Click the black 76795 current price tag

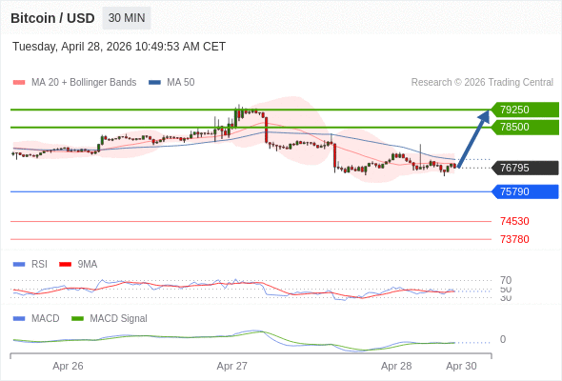pyautogui.click(x=525, y=168)
